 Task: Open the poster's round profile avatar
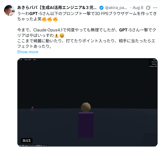10,10
